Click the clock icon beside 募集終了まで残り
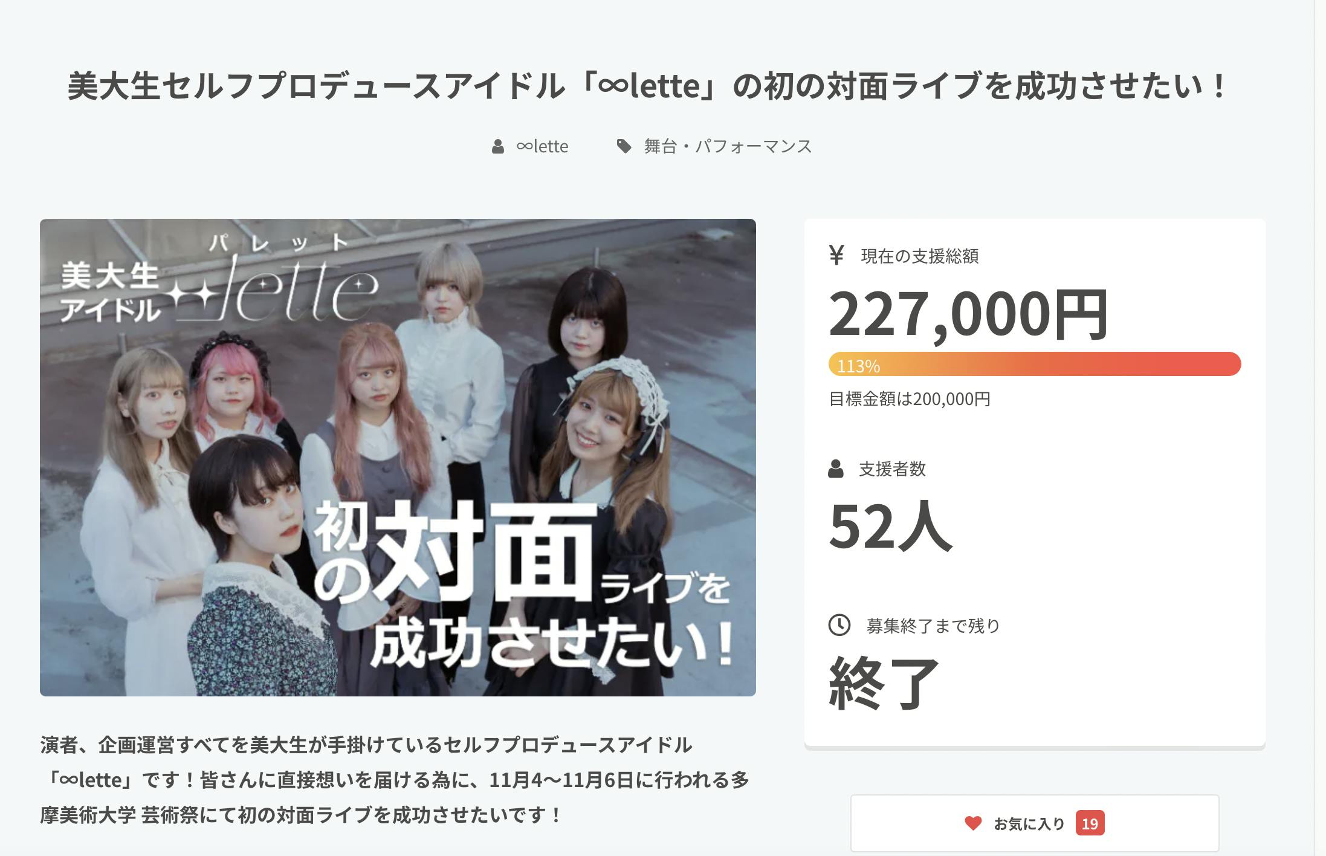The image size is (1326, 856). 839,624
